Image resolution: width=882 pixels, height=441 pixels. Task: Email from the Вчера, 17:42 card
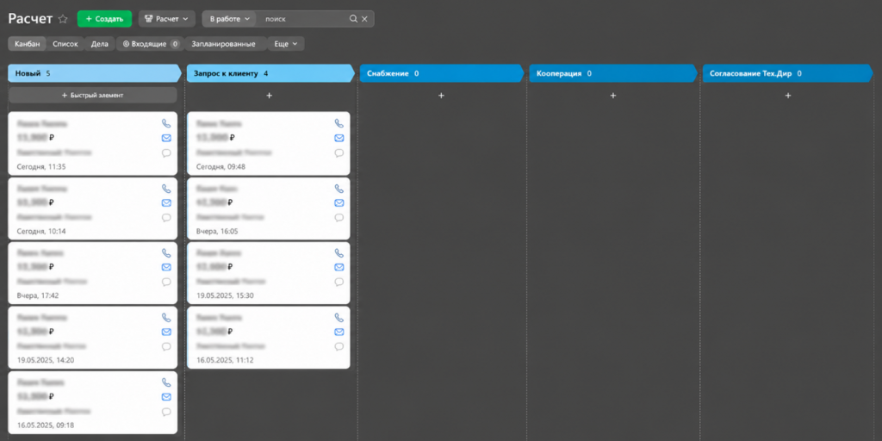pyautogui.click(x=166, y=267)
